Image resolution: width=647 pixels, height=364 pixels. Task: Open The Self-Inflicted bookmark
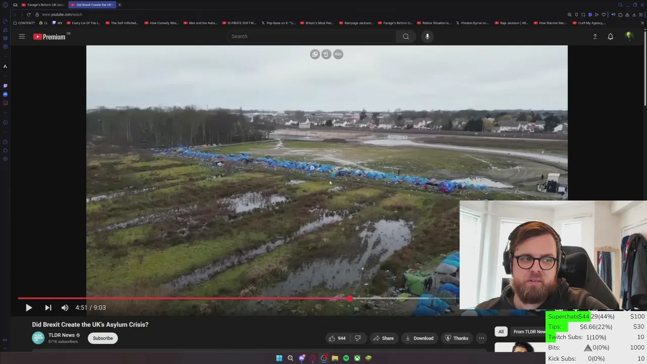[x=122, y=23]
